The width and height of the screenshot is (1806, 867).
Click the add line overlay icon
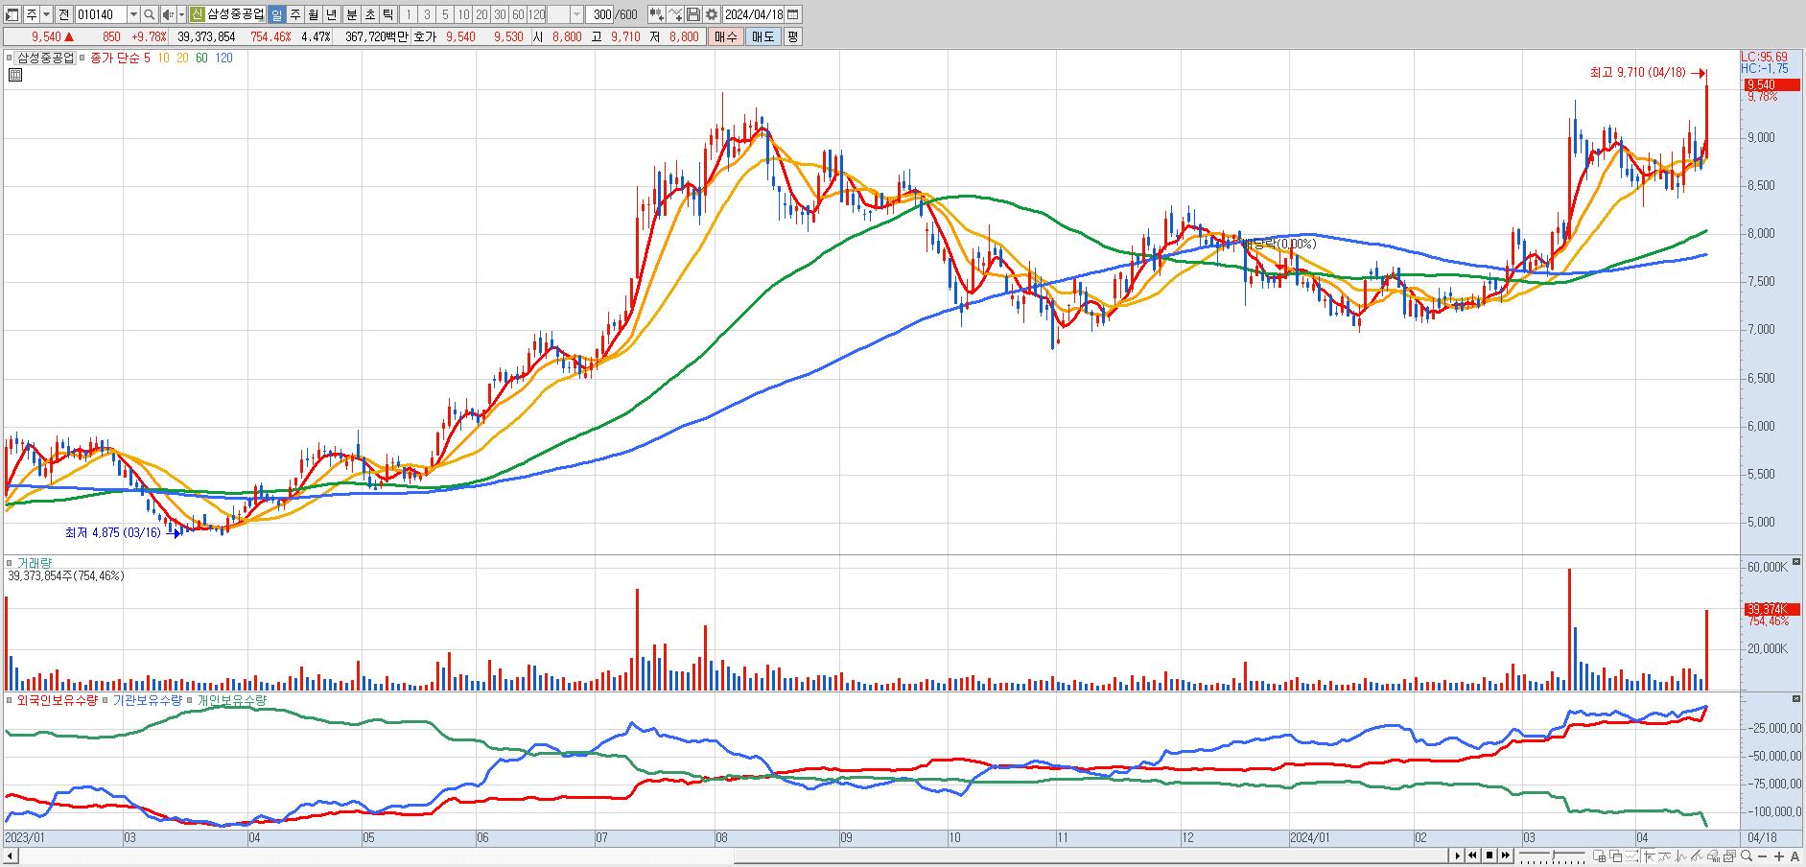pos(675,14)
